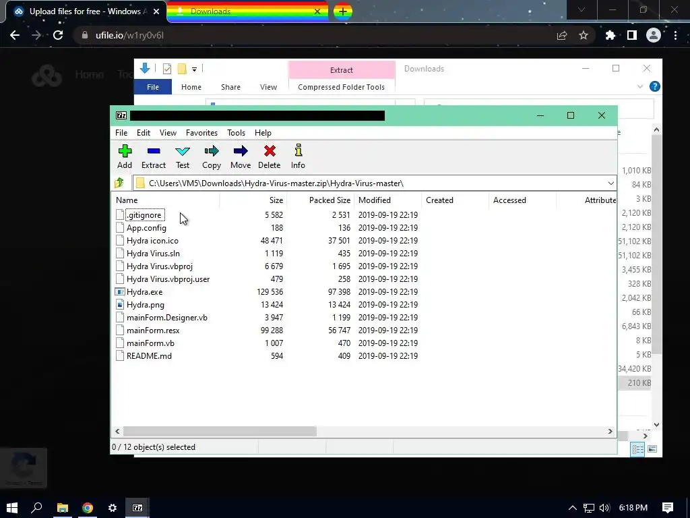Expand the 7-Zip address path dropdown

(610, 183)
